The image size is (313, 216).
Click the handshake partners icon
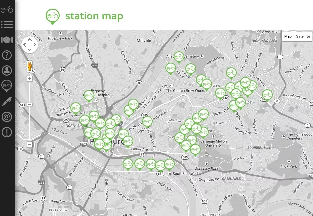coord(7,40)
